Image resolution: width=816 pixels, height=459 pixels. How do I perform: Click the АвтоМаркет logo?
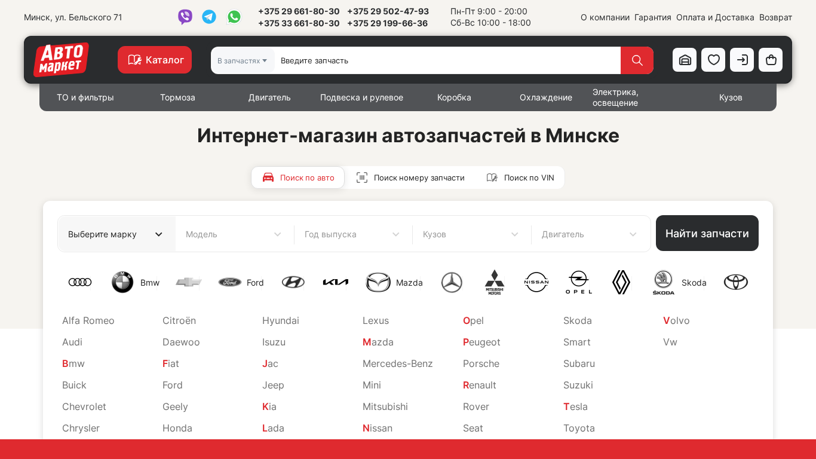click(61, 60)
